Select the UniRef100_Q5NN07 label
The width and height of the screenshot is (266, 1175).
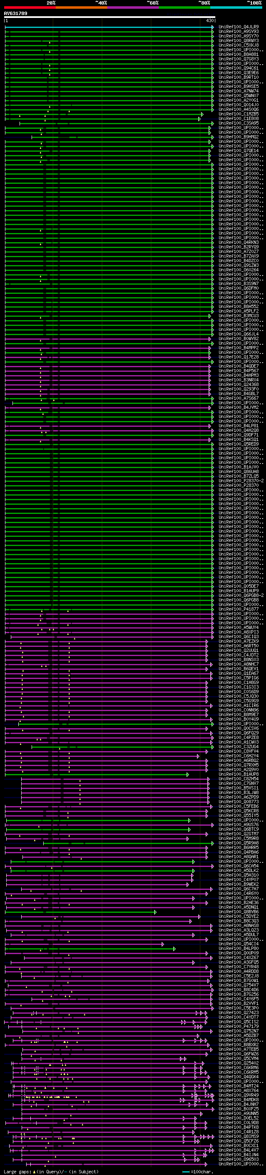pos(239,95)
